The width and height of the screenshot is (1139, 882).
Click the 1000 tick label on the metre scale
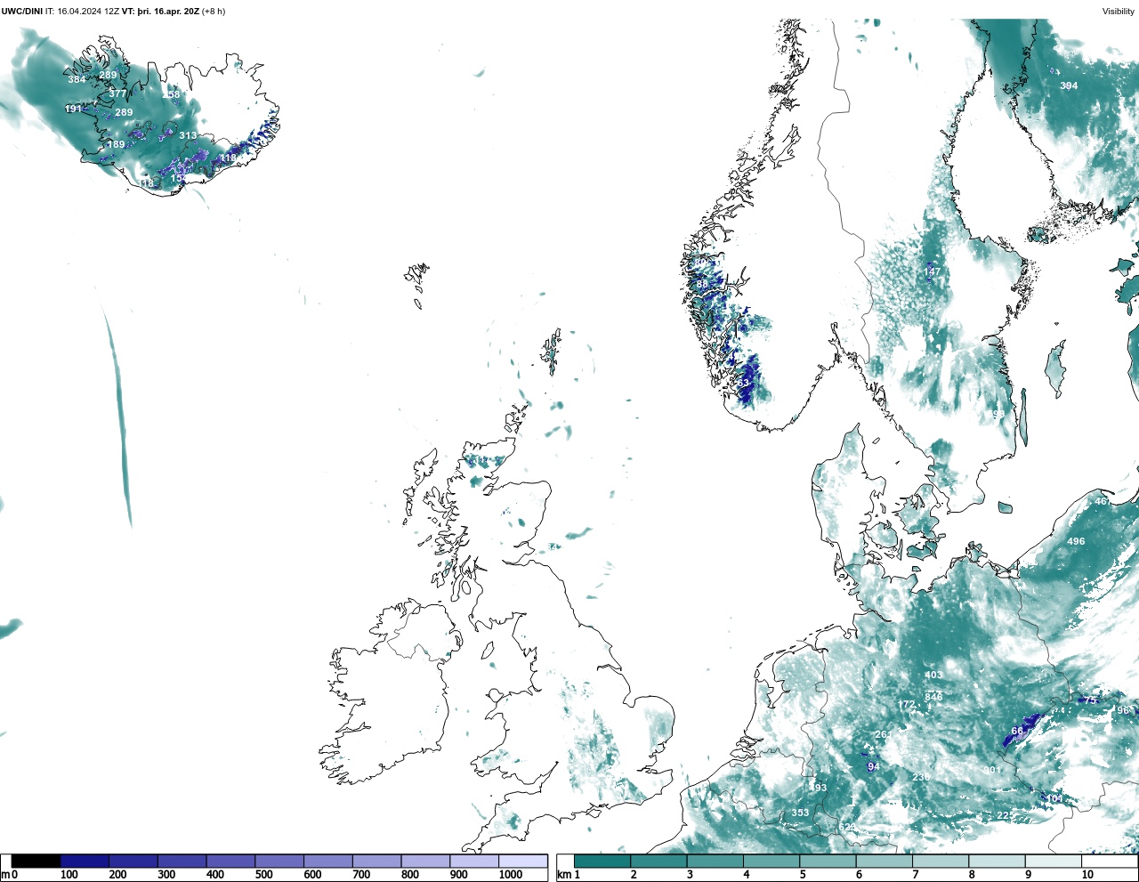(511, 875)
